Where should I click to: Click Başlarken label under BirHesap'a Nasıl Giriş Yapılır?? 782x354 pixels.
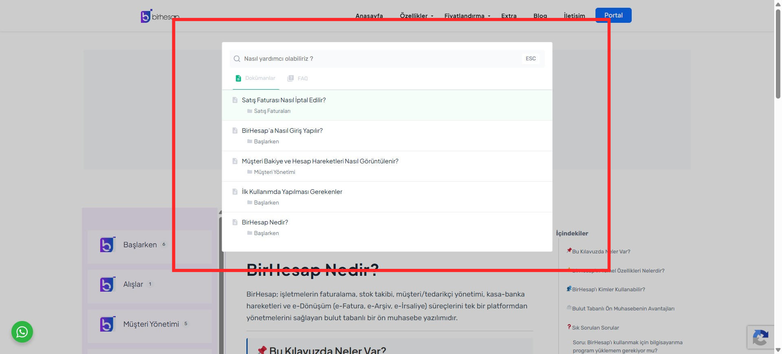[266, 141]
